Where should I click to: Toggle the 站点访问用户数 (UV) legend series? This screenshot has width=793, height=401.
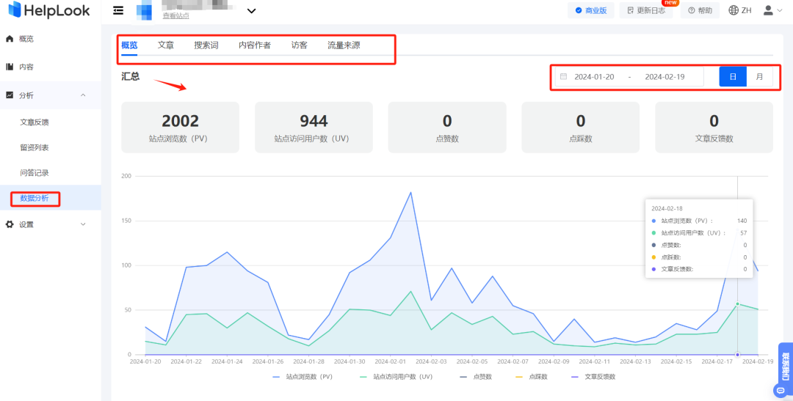pos(396,377)
